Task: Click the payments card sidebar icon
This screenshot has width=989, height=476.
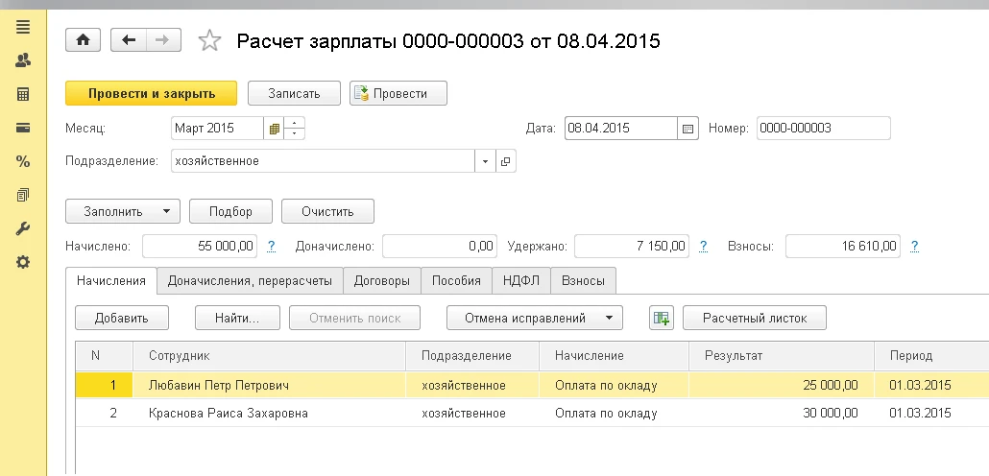Action: pyautogui.click(x=23, y=128)
